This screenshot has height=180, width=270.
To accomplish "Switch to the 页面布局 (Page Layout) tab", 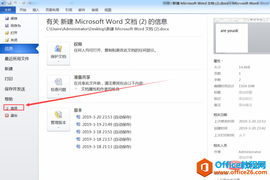I will click(52, 9).
